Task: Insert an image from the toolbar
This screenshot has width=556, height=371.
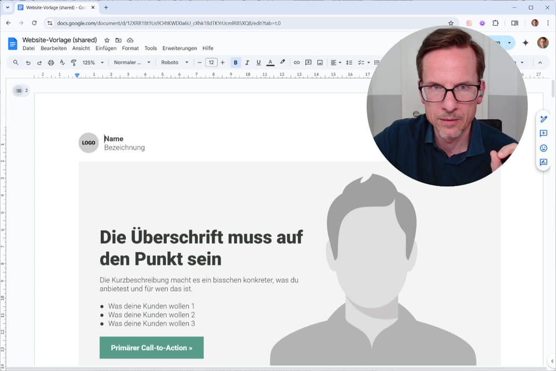Action: (320, 63)
